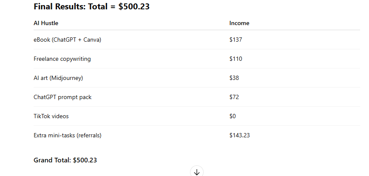This screenshot has height=176, width=369.
Task: Select the ChatGPT prompt pack row label
Action: click(x=62, y=97)
